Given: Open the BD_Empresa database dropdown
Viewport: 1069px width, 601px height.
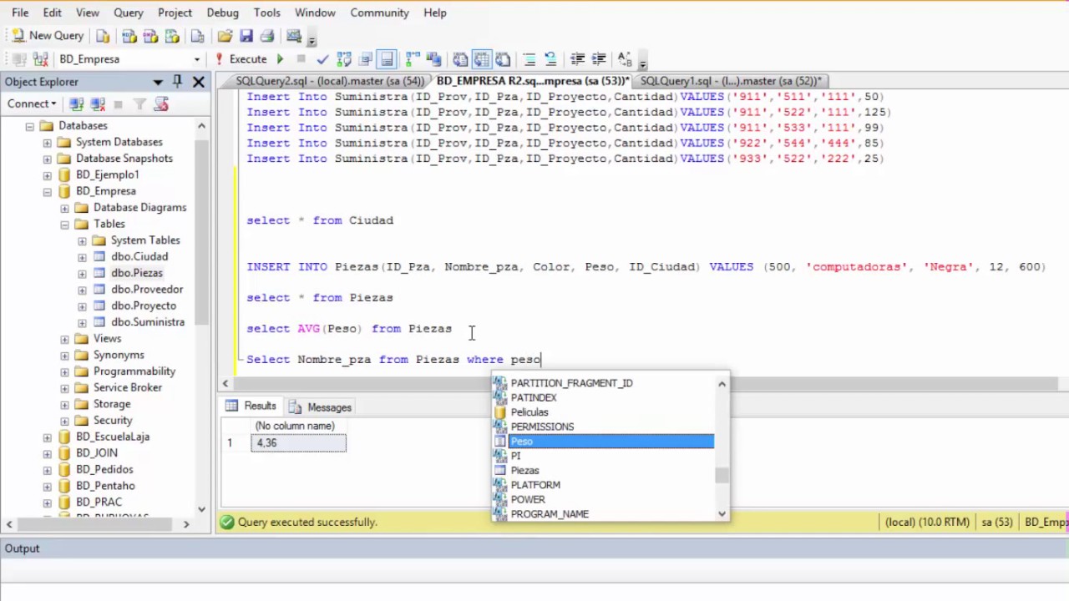Looking at the screenshot, I should pyautogui.click(x=197, y=59).
